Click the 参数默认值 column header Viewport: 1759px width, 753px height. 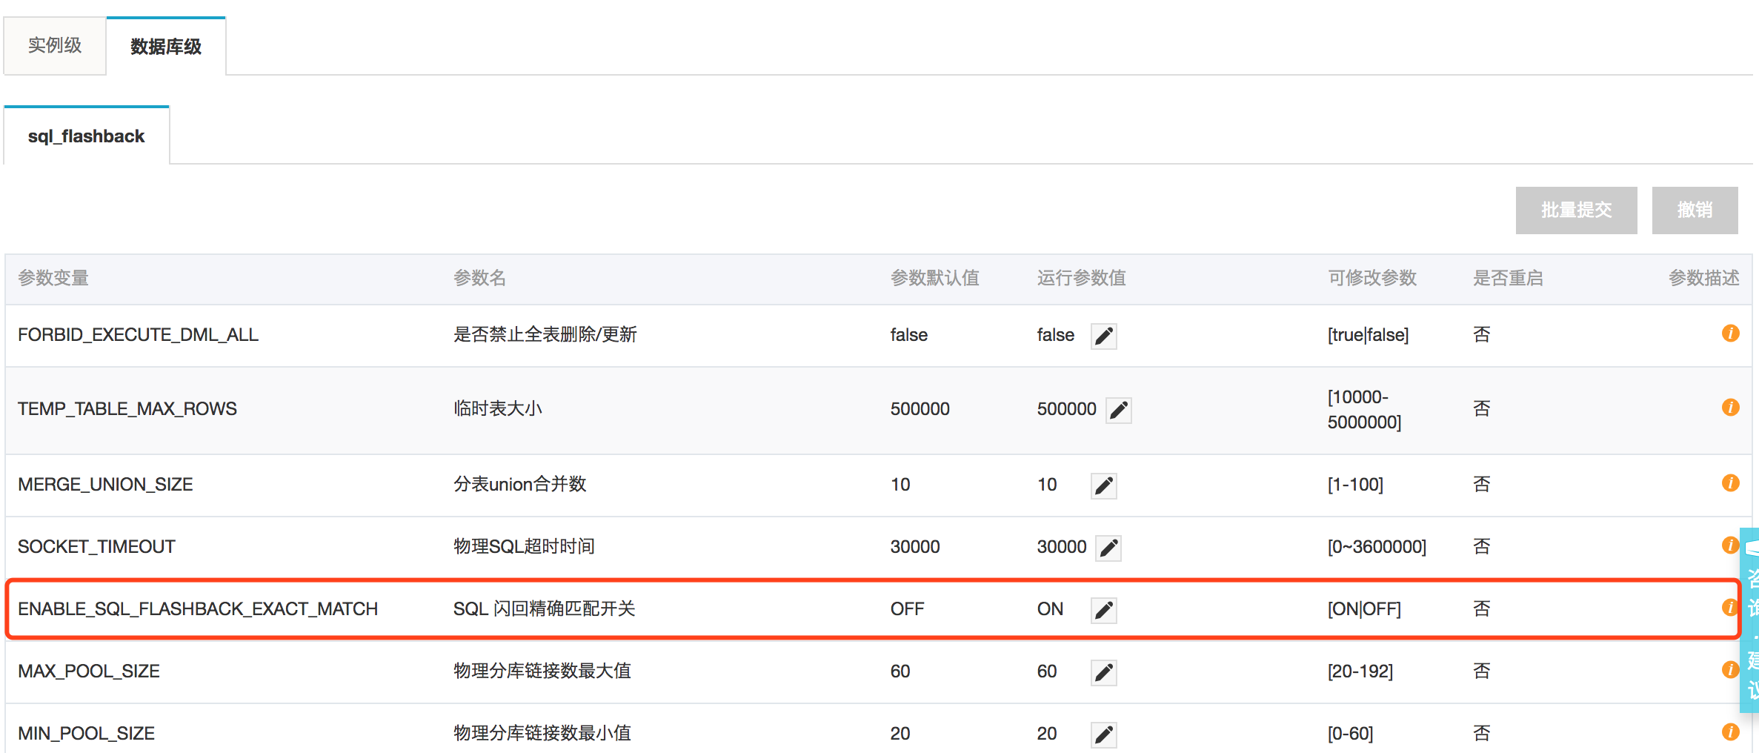(934, 278)
